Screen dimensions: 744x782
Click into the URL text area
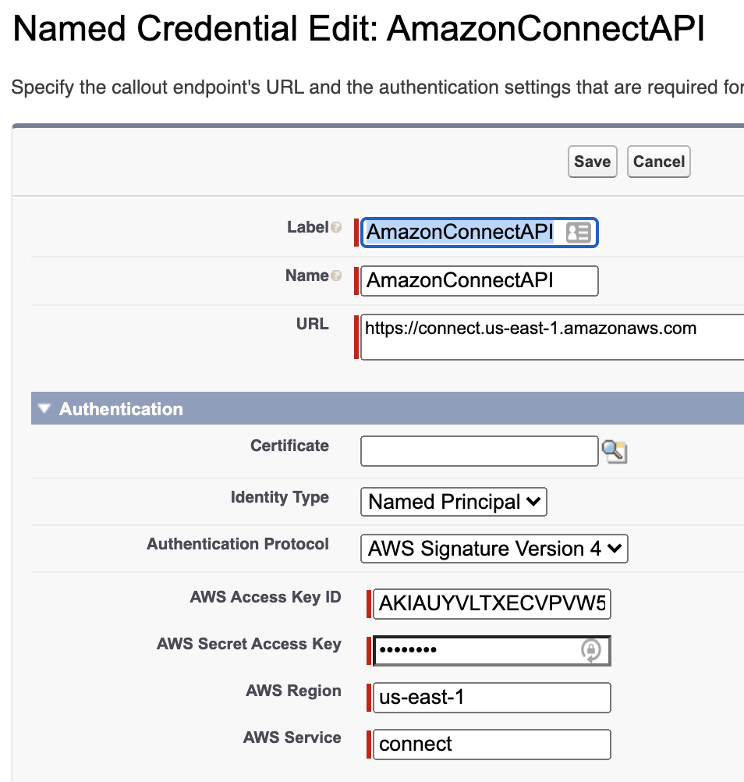(x=552, y=336)
